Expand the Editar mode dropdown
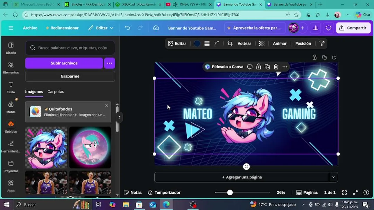Screen dimensions: 374x210 [x=101, y=28]
